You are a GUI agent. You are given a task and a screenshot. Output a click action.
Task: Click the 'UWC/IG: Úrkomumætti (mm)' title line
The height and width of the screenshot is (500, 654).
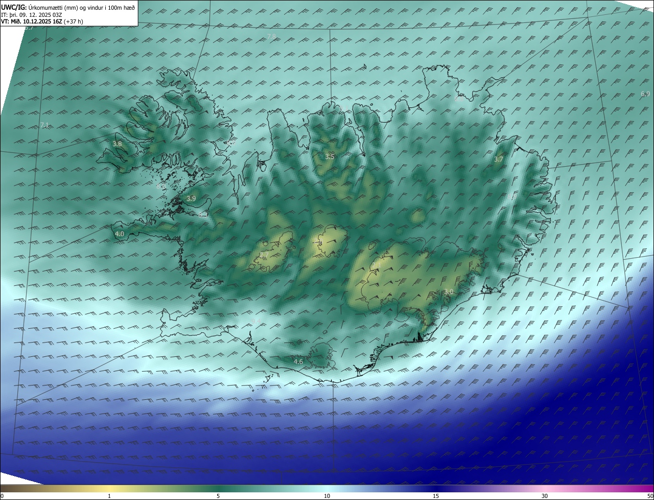[x=68, y=7]
